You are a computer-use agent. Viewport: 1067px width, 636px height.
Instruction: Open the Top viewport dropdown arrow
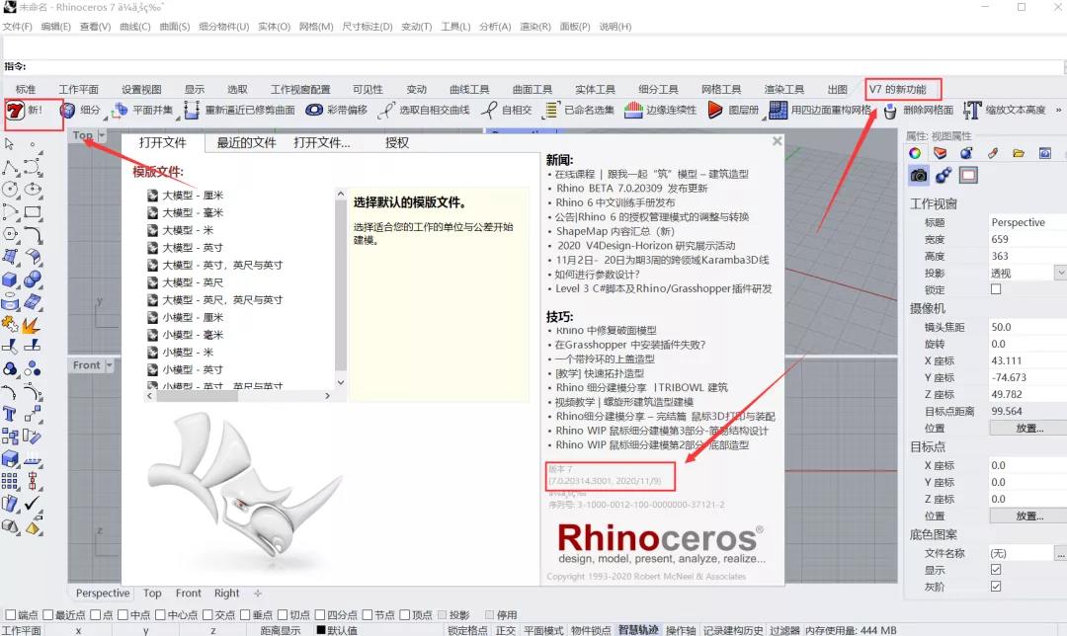102,135
